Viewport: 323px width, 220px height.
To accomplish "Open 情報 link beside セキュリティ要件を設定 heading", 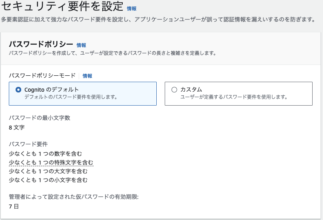I will pos(132,9).
